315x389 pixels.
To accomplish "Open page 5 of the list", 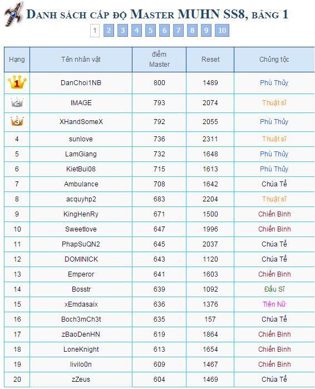I will point(150,30).
